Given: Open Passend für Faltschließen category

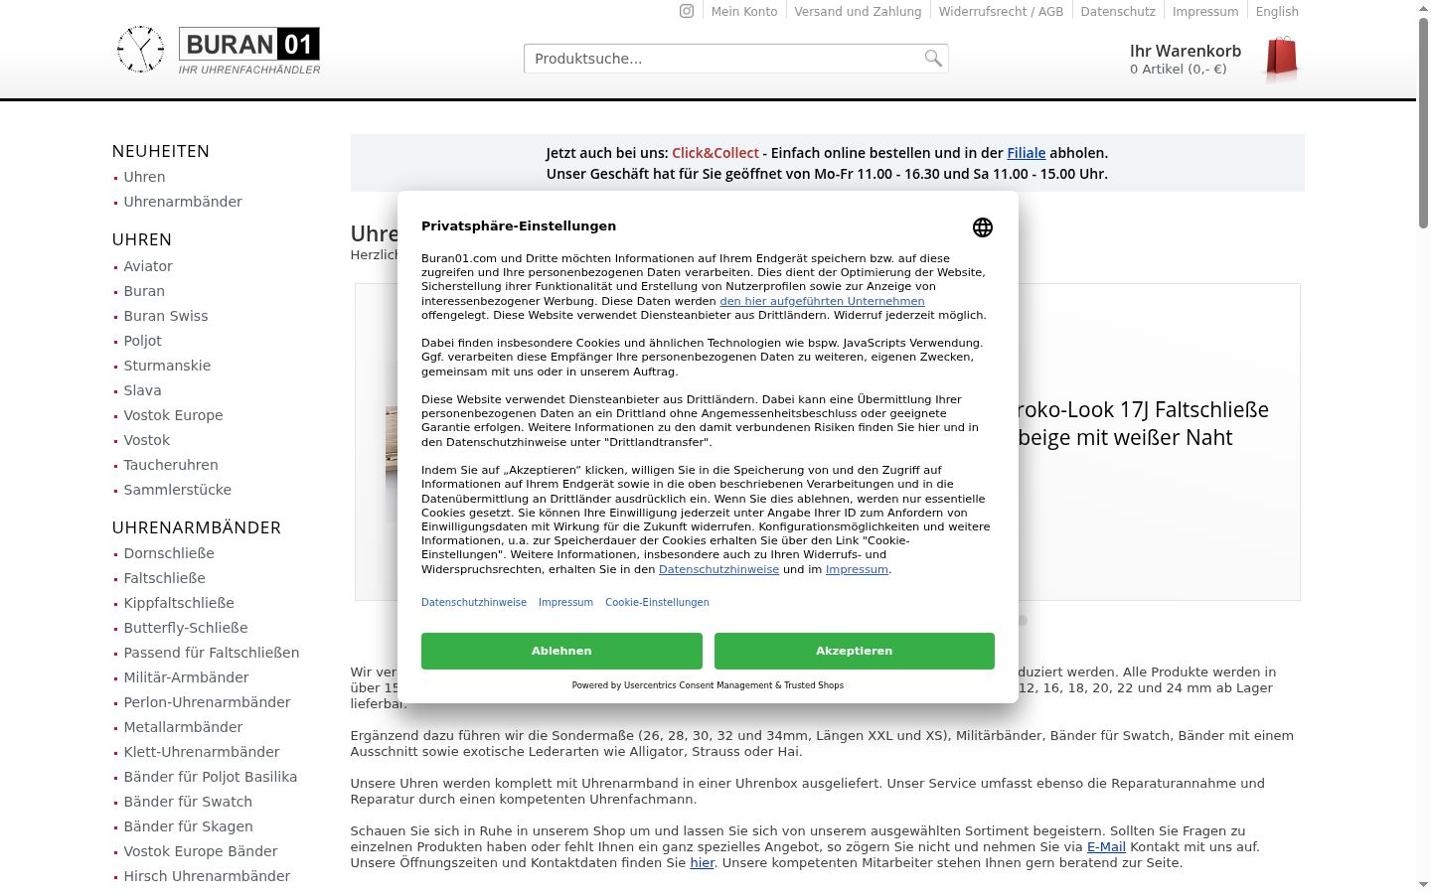Looking at the screenshot, I should point(212,653).
